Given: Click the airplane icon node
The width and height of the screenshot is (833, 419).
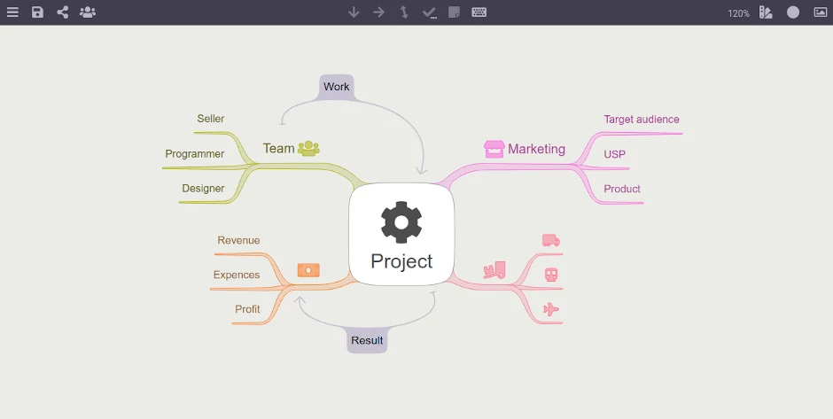Looking at the screenshot, I should tap(551, 309).
